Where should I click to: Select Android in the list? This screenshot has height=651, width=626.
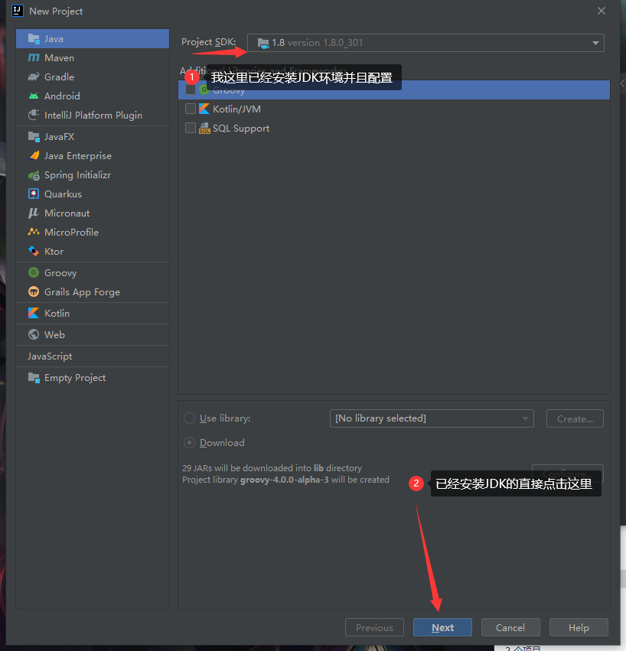(x=93, y=96)
